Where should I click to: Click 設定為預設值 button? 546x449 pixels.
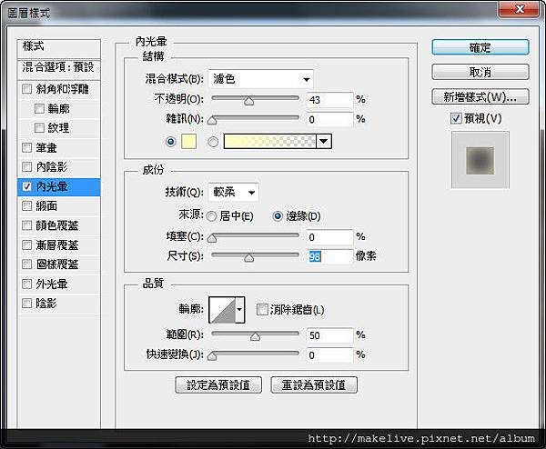pos(218,385)
